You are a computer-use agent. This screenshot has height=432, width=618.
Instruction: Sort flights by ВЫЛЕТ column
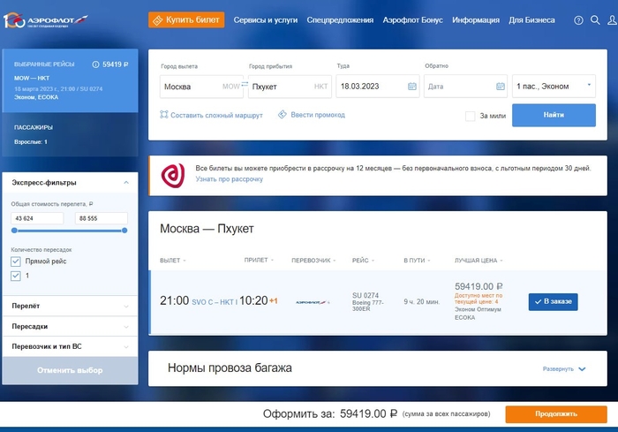[173, 261]
